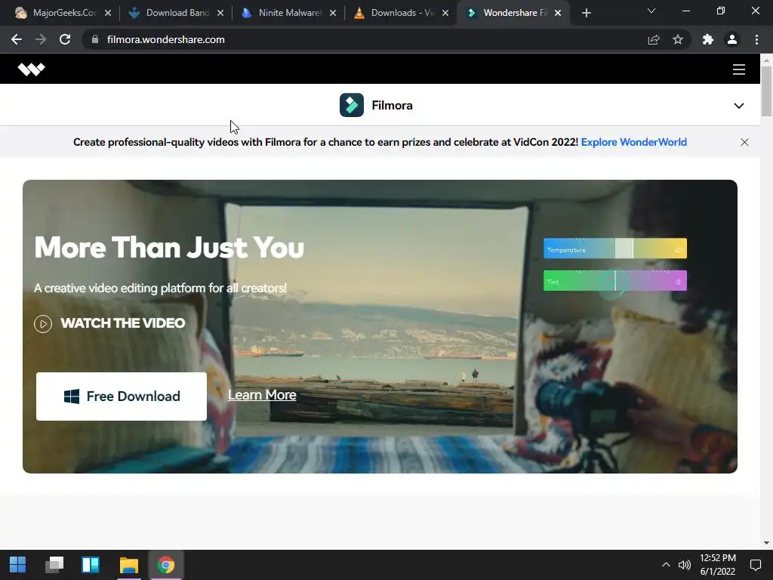Play the Watch the Video button
This screenshot has width=773, height=580.
coord(109,323)
